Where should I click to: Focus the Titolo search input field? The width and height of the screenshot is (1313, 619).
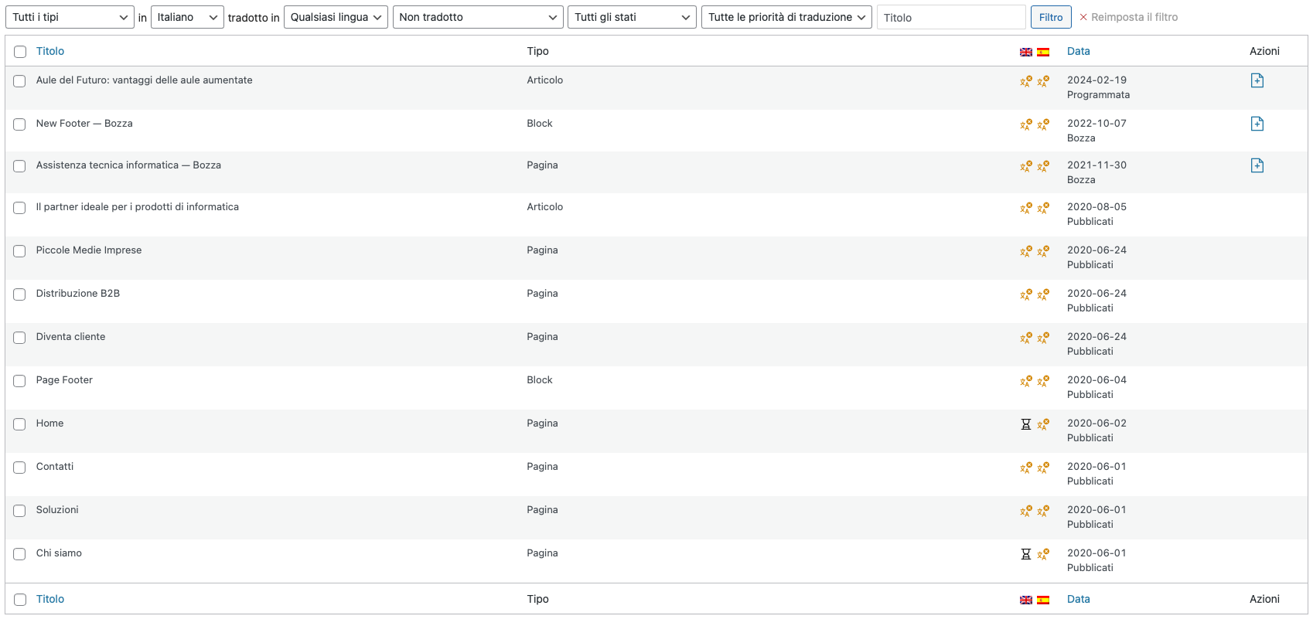950,17
